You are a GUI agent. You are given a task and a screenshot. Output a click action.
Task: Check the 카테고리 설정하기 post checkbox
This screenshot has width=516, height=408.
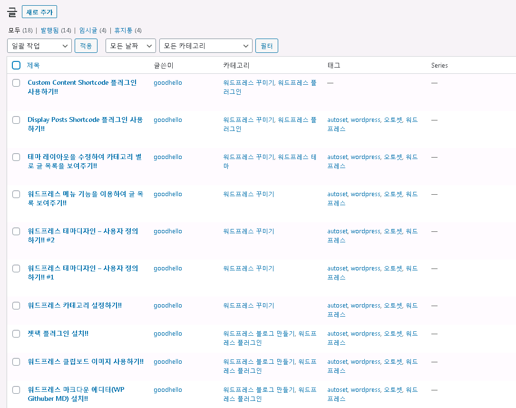pyautogui.click(x=16, y=306)
